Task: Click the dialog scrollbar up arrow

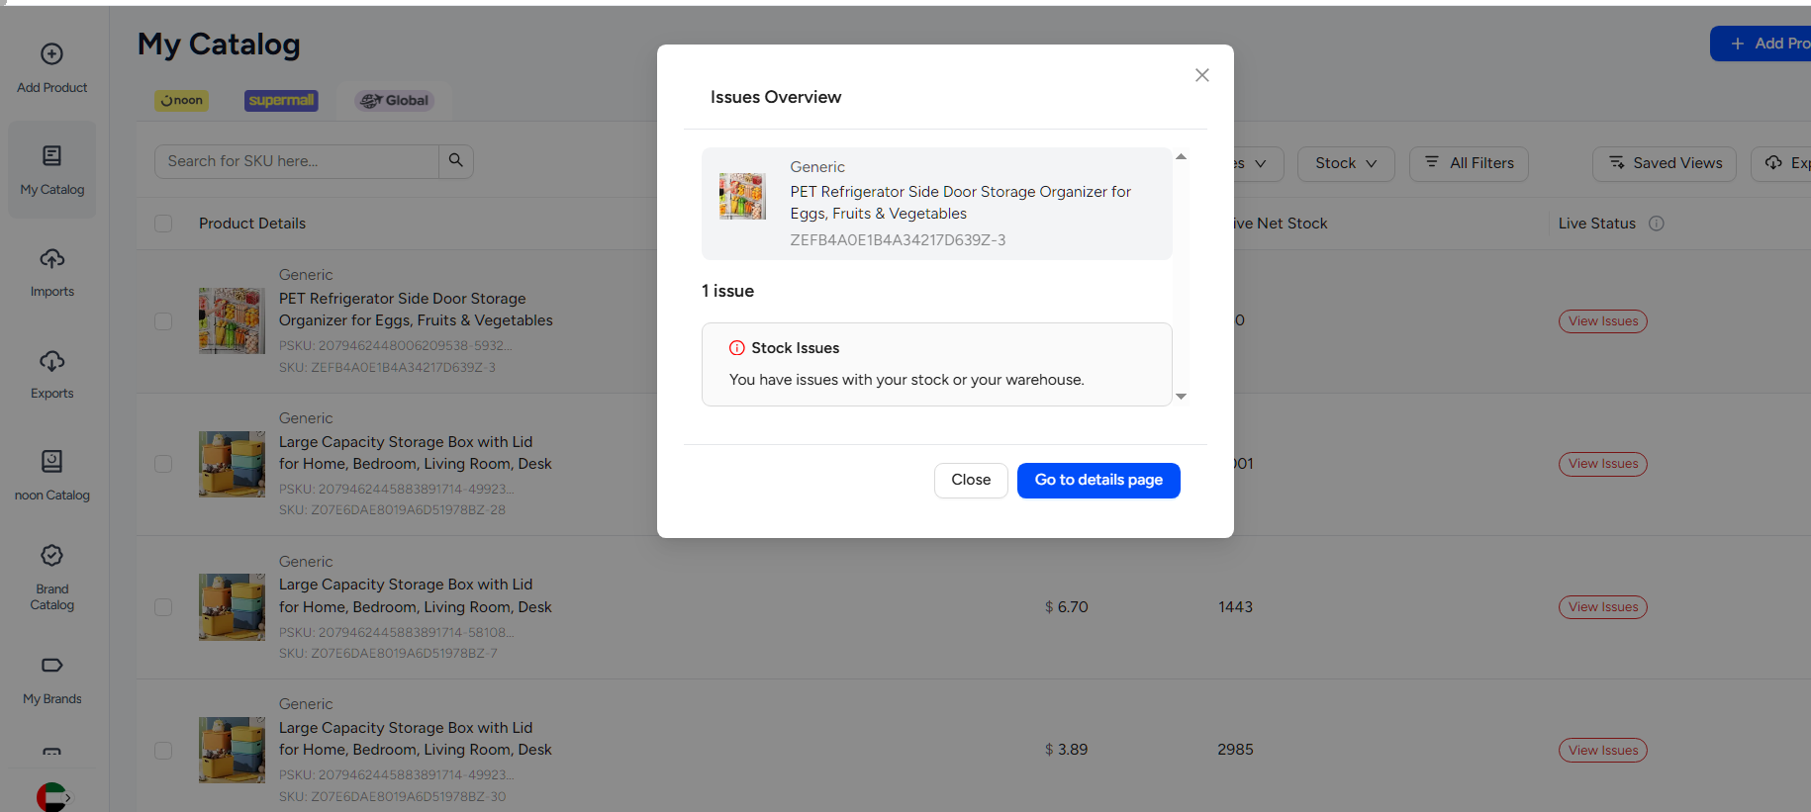Action: [x=1181, y=156]
